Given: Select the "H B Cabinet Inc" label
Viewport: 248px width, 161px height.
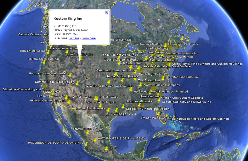Looking at the screenshot, I should pyautogui.click(x=131, y=64).
